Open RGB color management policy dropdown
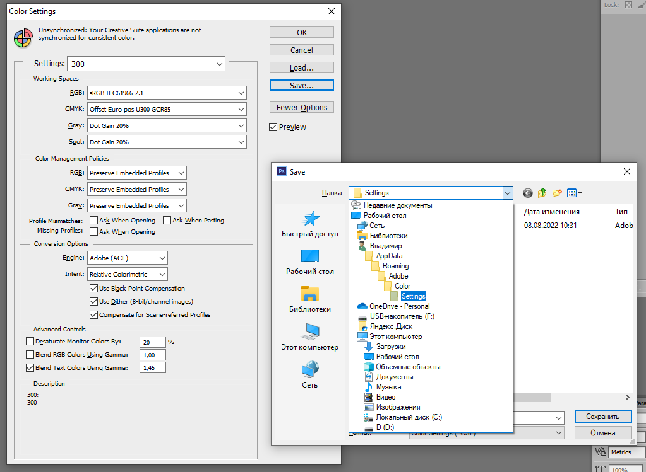646x472 pixels. pyautogui.click(x=137, y=173)
